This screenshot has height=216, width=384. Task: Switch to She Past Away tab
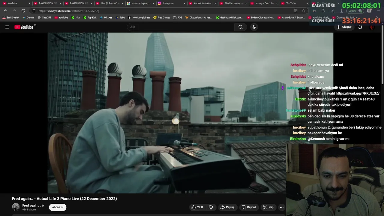pyautogui.click(x=233, y=3)
